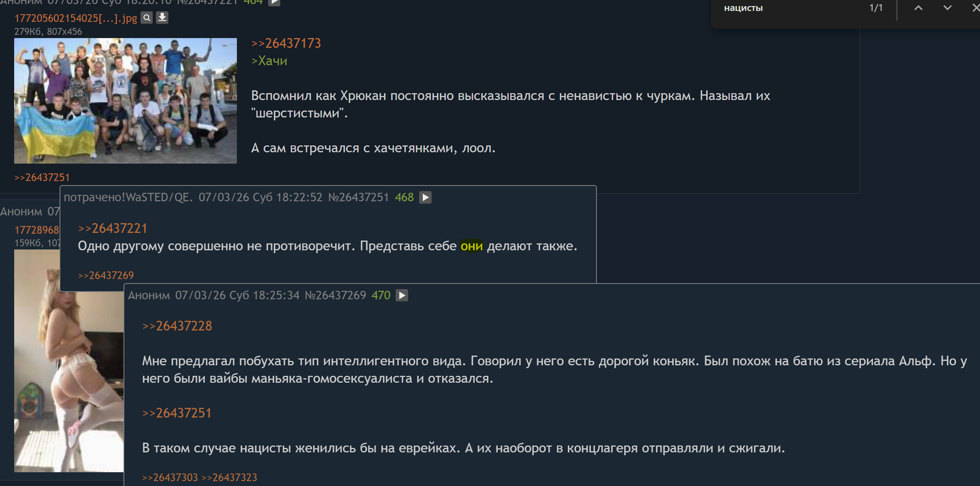
Task: Open post menu arrow of post №26437221
Action: point(274,2)
